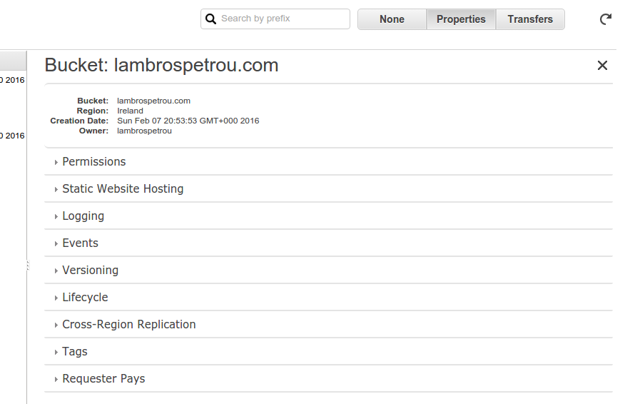Expand the Tags section
The width and height of the screenshot is (620, 404).
coord(75,352)
